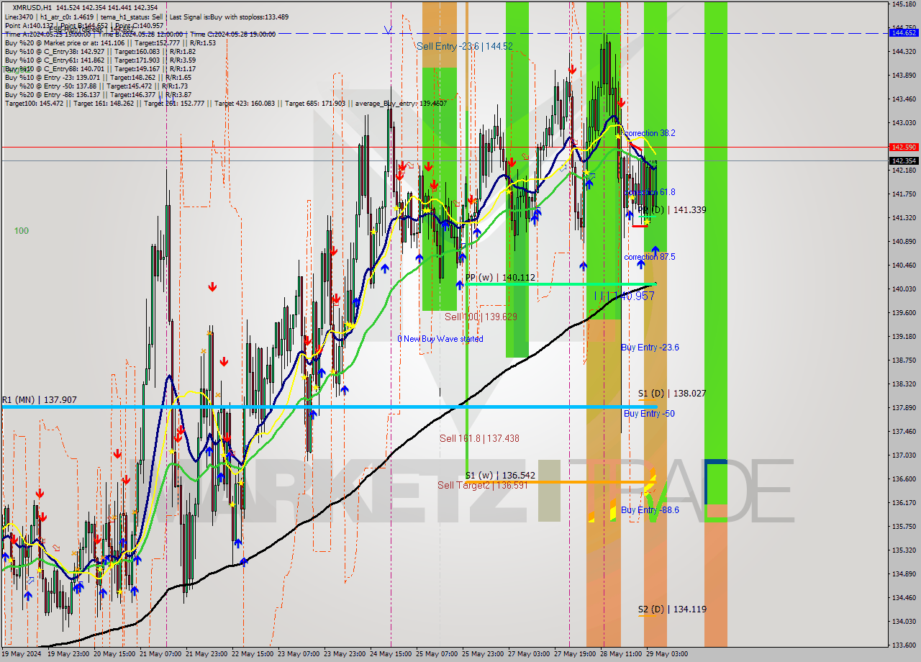
Task: Select the 'Buy Entry -50' label
Action: (x=649, y=414)
